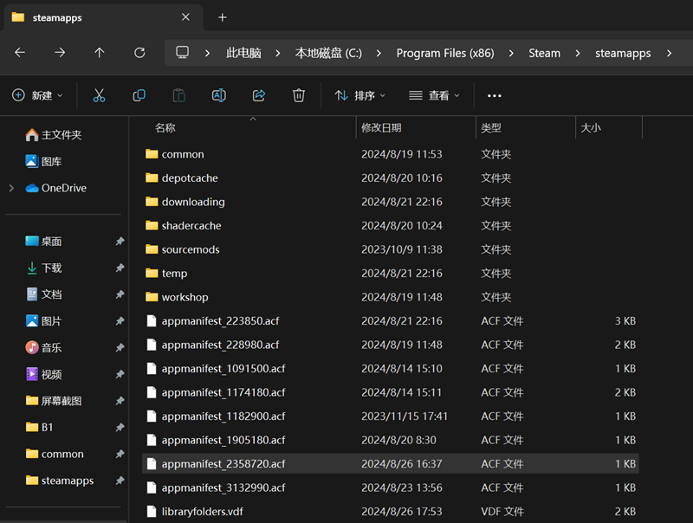The width and height of the screenshot is (693, 523).
Task: Go up one directory level
Action: pos(100,53)
